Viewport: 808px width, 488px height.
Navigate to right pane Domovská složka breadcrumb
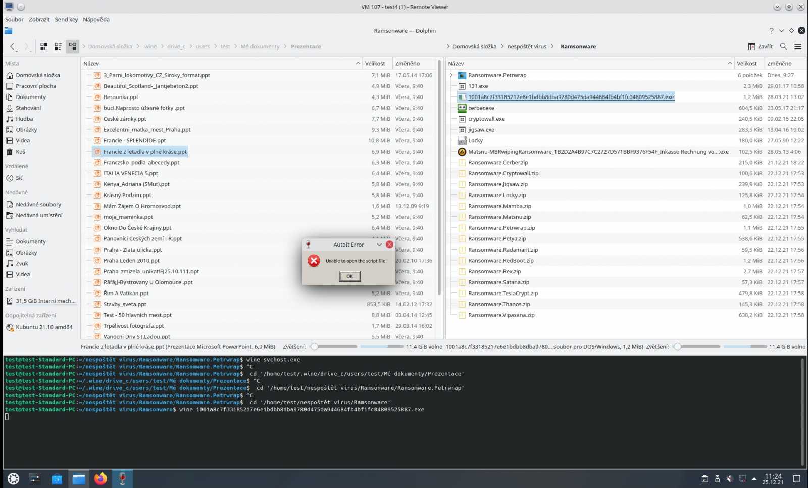click(474, 46)
